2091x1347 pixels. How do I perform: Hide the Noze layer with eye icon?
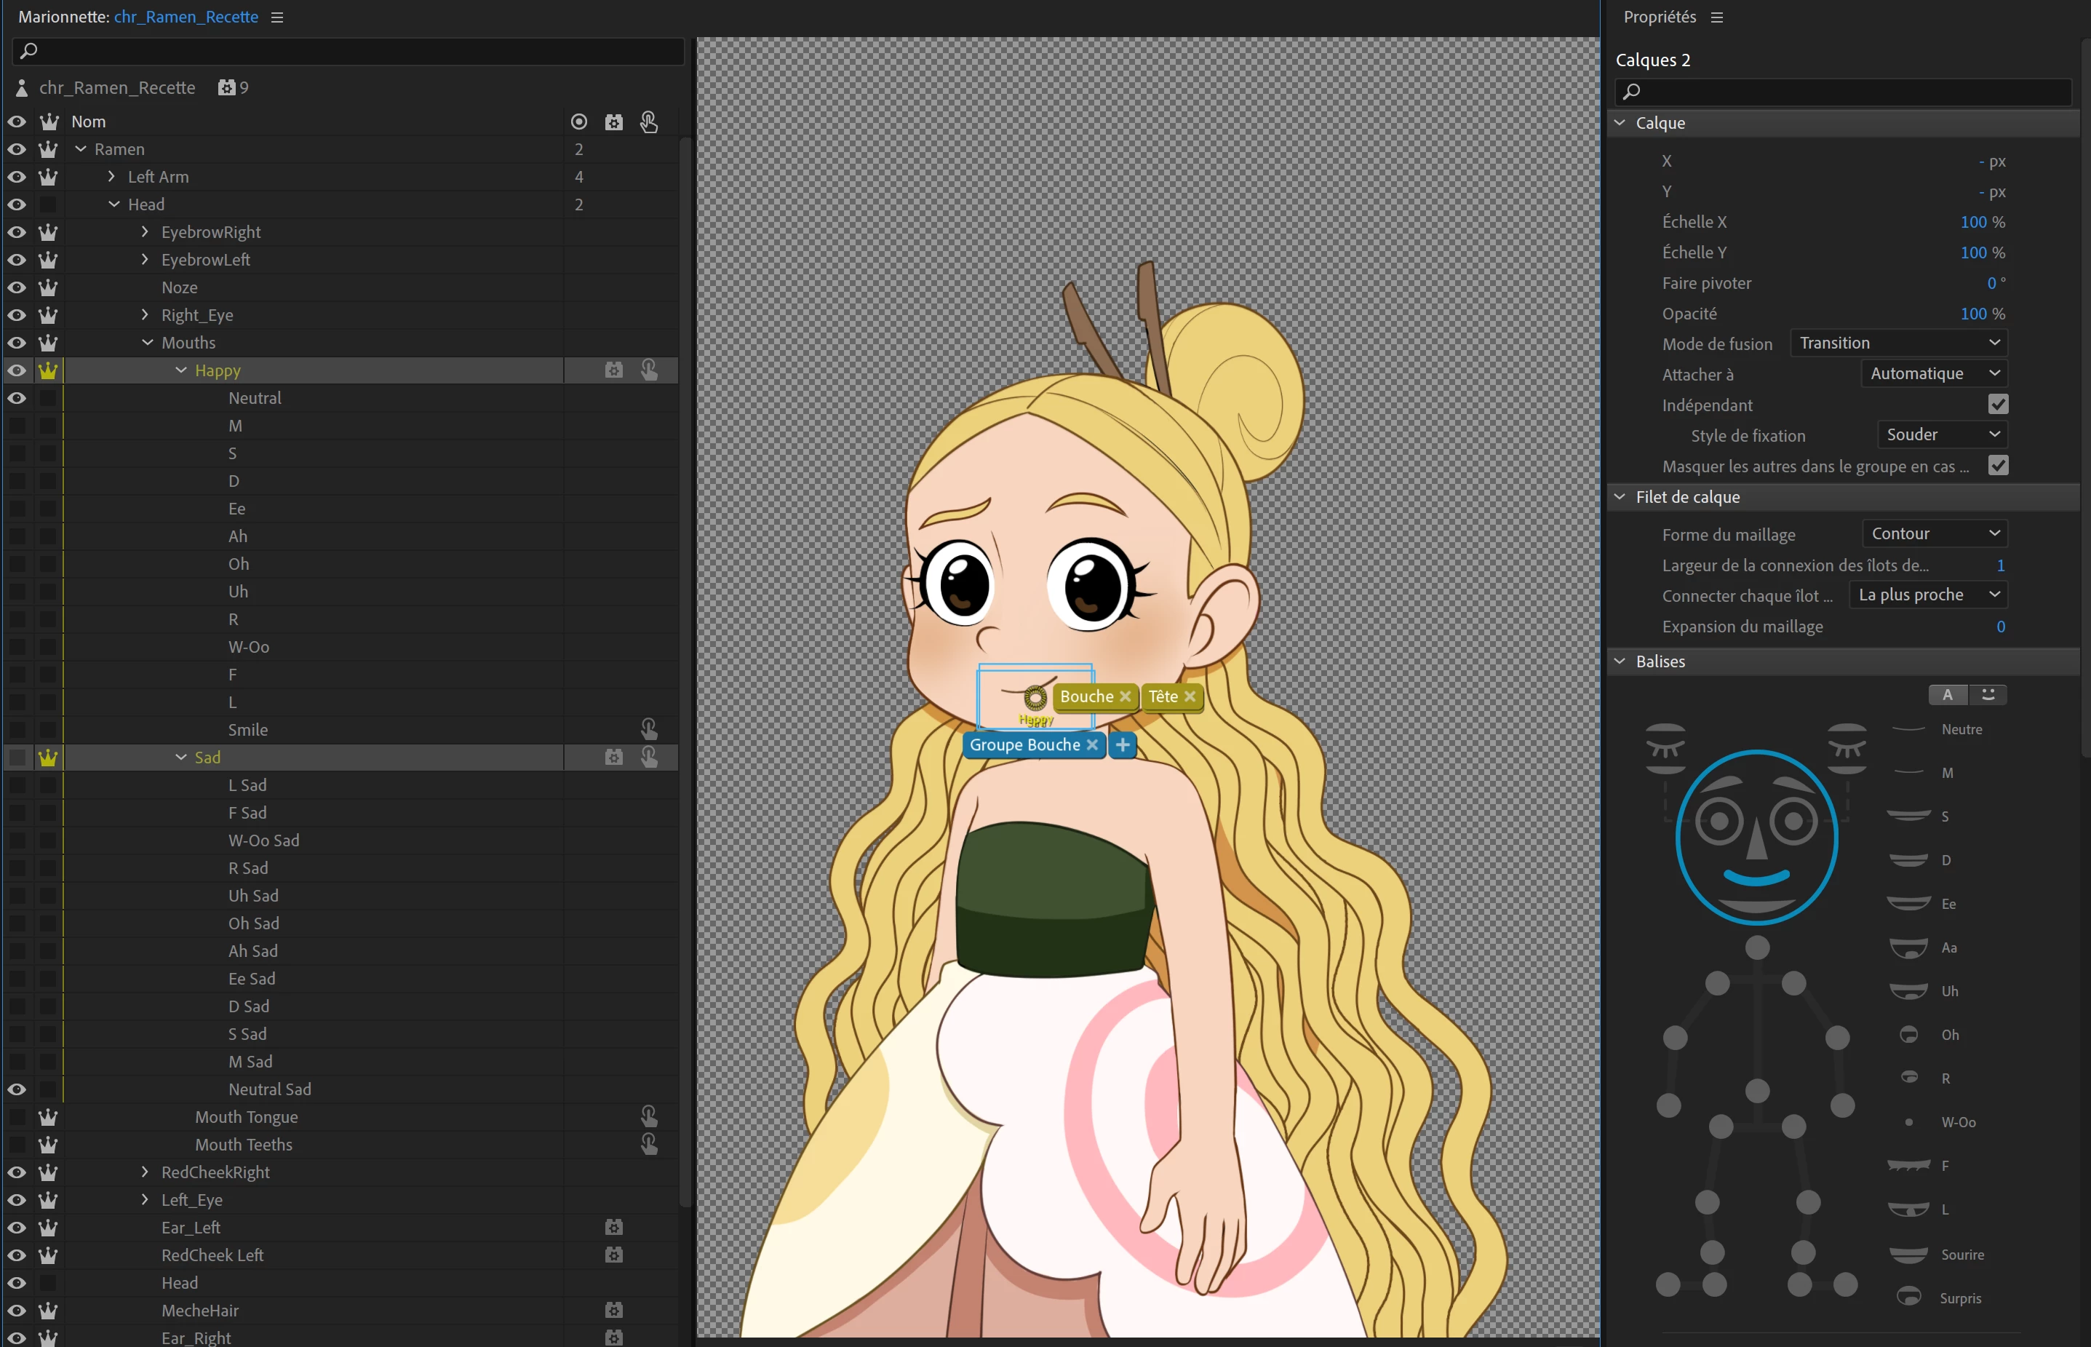coord(17,287)
